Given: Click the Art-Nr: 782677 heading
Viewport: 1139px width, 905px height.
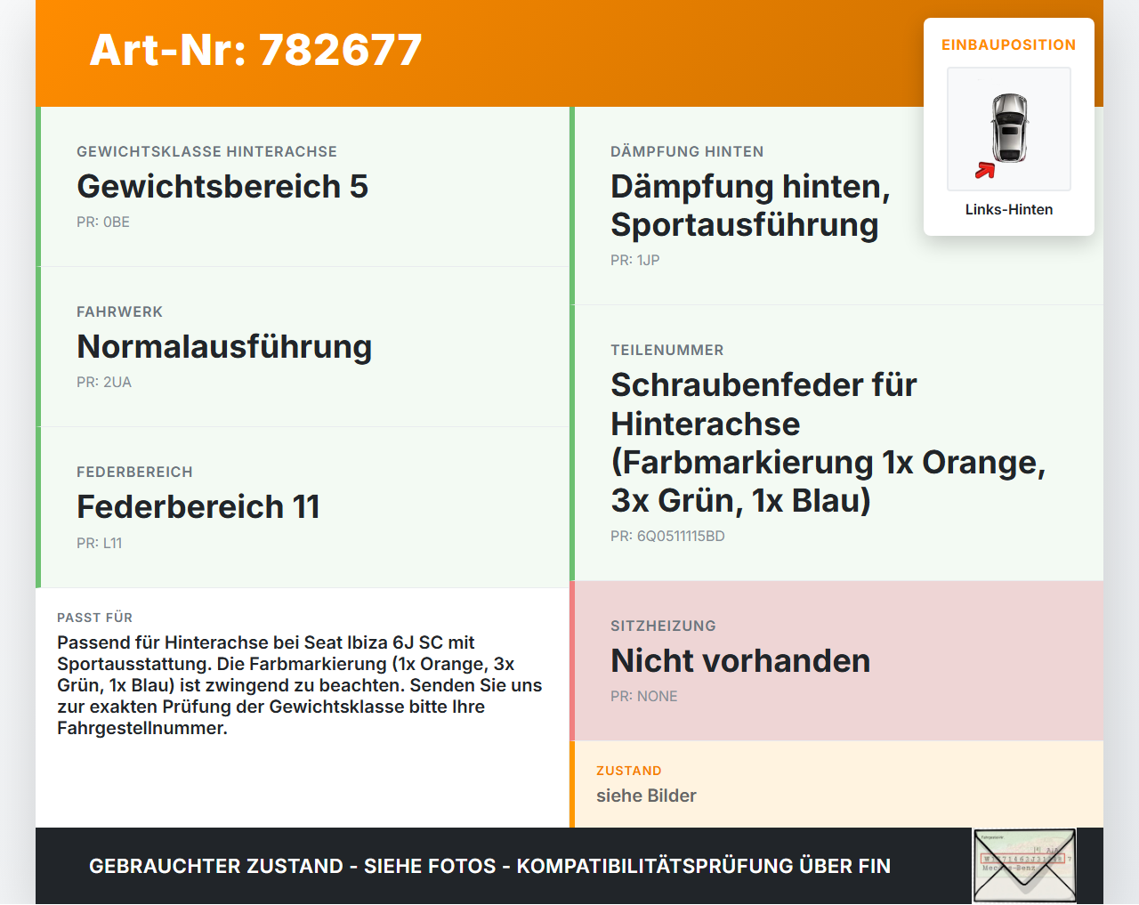Looking at the screenshot, I should click(x=256, y=50).
